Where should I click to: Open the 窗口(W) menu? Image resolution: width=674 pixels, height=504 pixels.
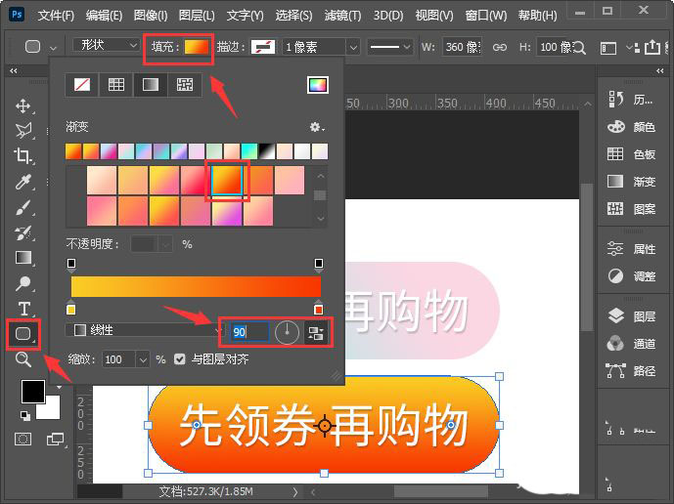click(x=486, y=16)
